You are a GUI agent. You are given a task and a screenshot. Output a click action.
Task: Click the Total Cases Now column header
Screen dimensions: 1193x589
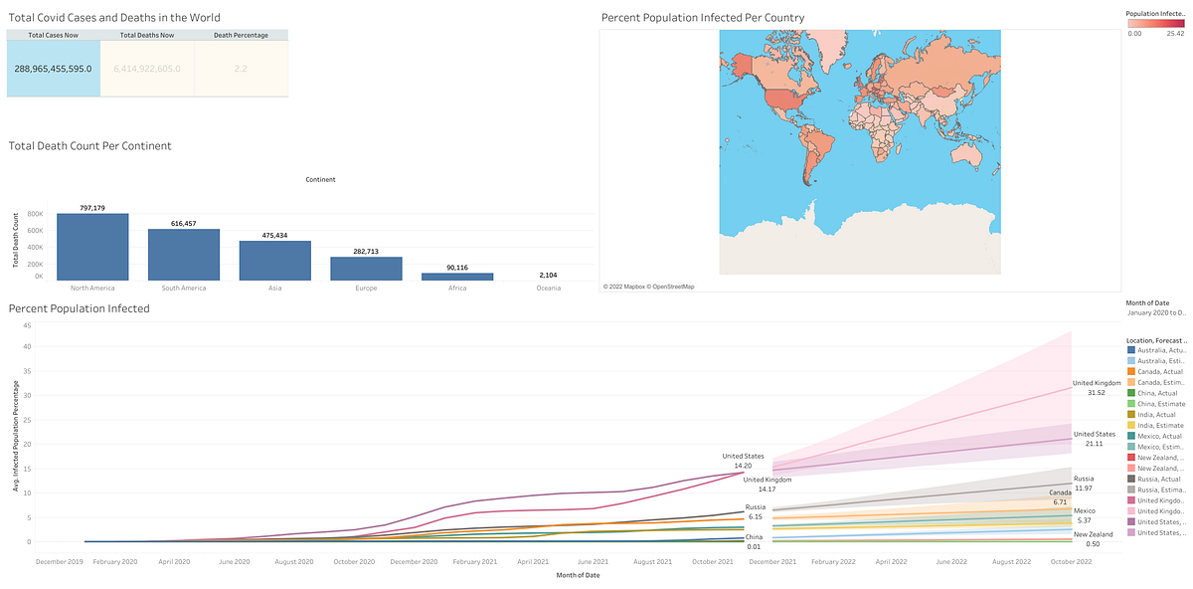point(54,35)
